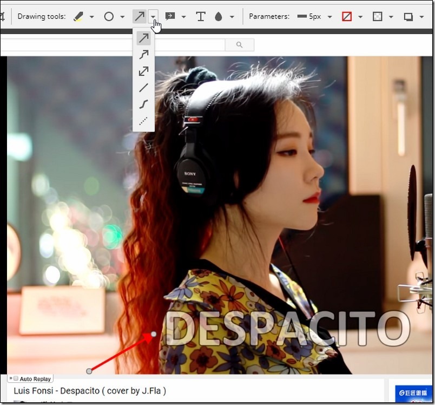Choose the double-headed arrow style
The image size is (435, 405).
pyautogui.click(x=144, y=71)
